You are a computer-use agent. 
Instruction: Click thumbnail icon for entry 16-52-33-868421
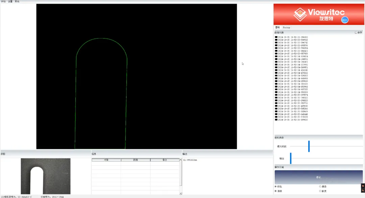276,51
